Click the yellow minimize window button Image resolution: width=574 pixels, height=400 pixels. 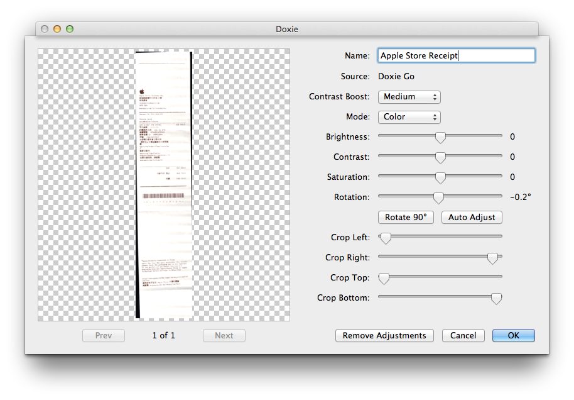click(x=57, y=29)
